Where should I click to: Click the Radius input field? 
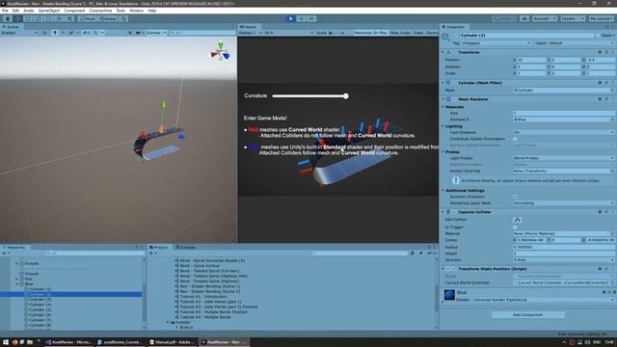pyautogui.click(x=563, y=247)
